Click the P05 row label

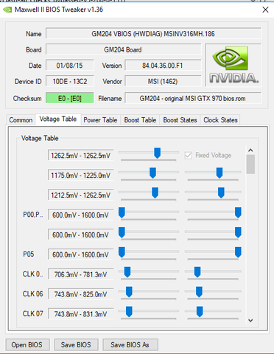tap(29, 254)
